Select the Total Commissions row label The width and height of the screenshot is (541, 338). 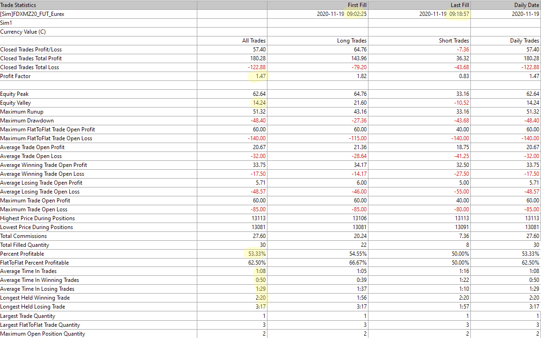pos(23,236)
